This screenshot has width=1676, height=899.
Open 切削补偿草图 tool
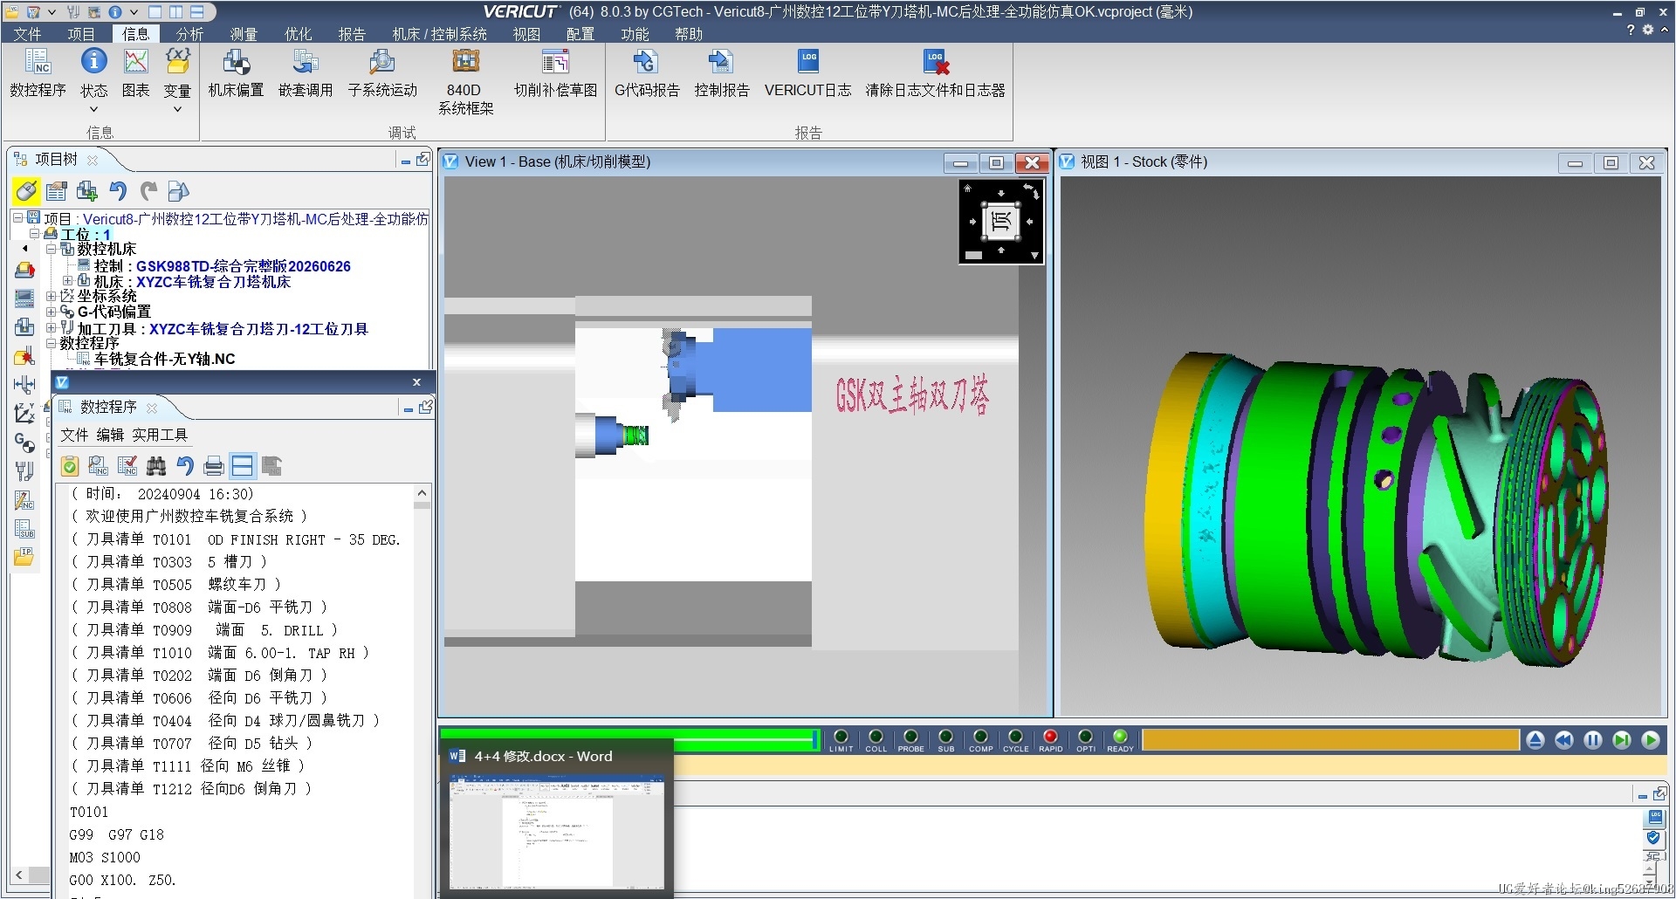[555, 73]
